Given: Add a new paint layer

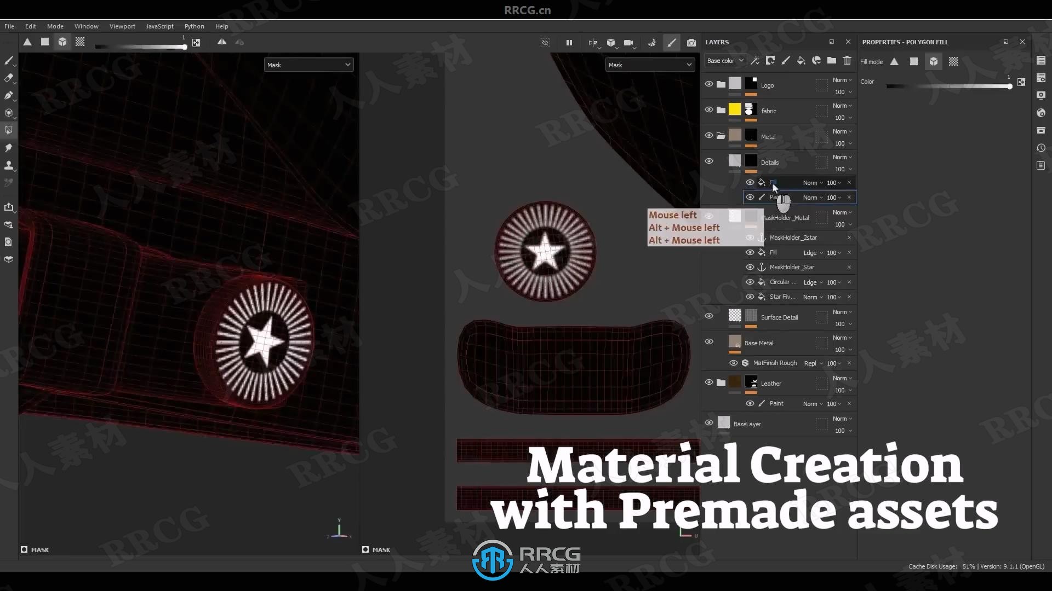Looking at the screenshot, I should 786,61.
